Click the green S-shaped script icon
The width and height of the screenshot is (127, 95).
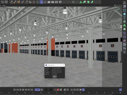click(x=92, y=2)
